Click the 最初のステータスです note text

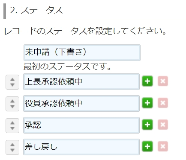pos(67,67)
